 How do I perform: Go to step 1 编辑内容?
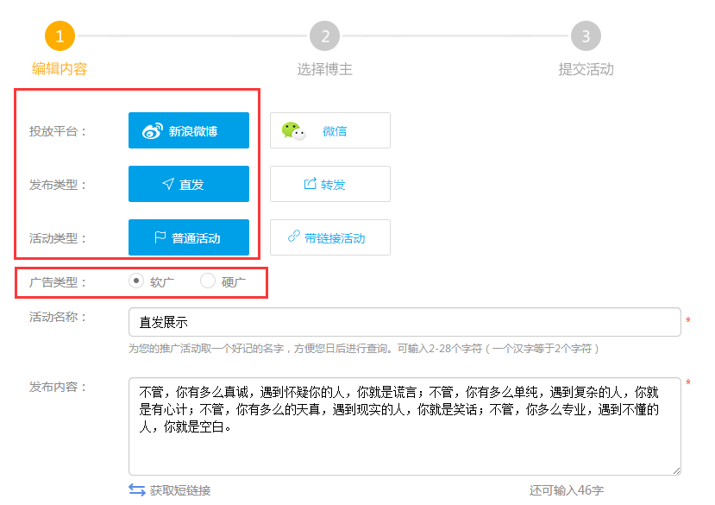60,36
